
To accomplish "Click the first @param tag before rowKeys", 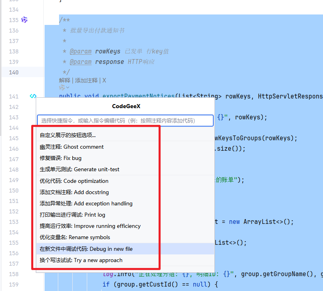I will pos(80,51).
